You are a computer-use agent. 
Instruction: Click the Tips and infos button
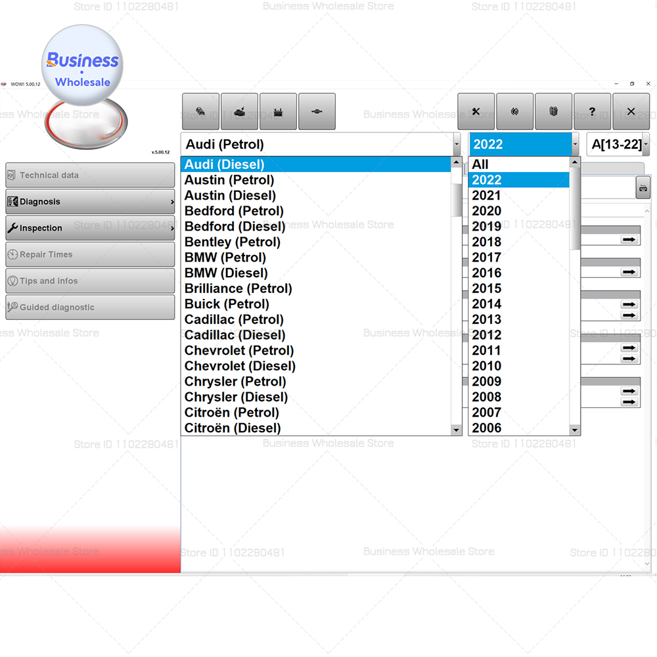click(90, 281)
